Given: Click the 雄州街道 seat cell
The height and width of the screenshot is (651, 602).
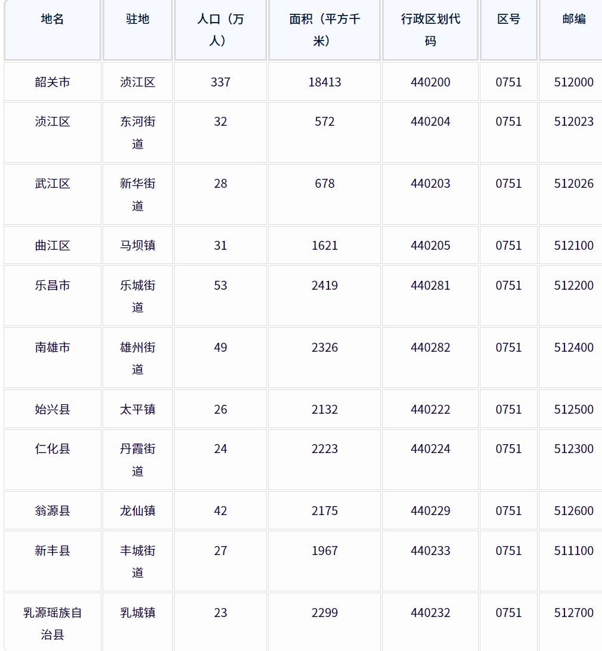Looking at the screenshot, I should (138, 358).
